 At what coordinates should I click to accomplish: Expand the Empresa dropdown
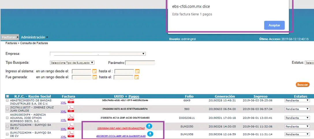(x=98, y=54)
